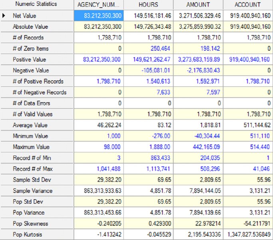The height and width of the screenshot is (240, 273).
Task: Open AMOUNT negative records count 7,597
Action: [x=213, y=92]
